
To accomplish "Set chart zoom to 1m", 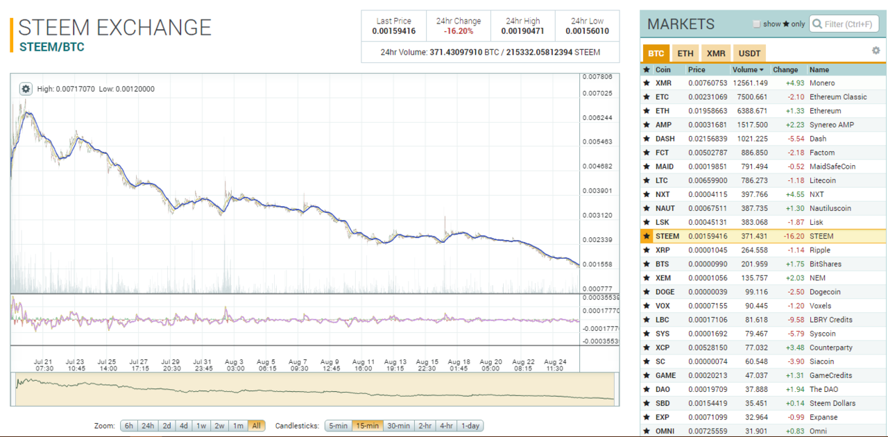I will (x=238, y=425).
